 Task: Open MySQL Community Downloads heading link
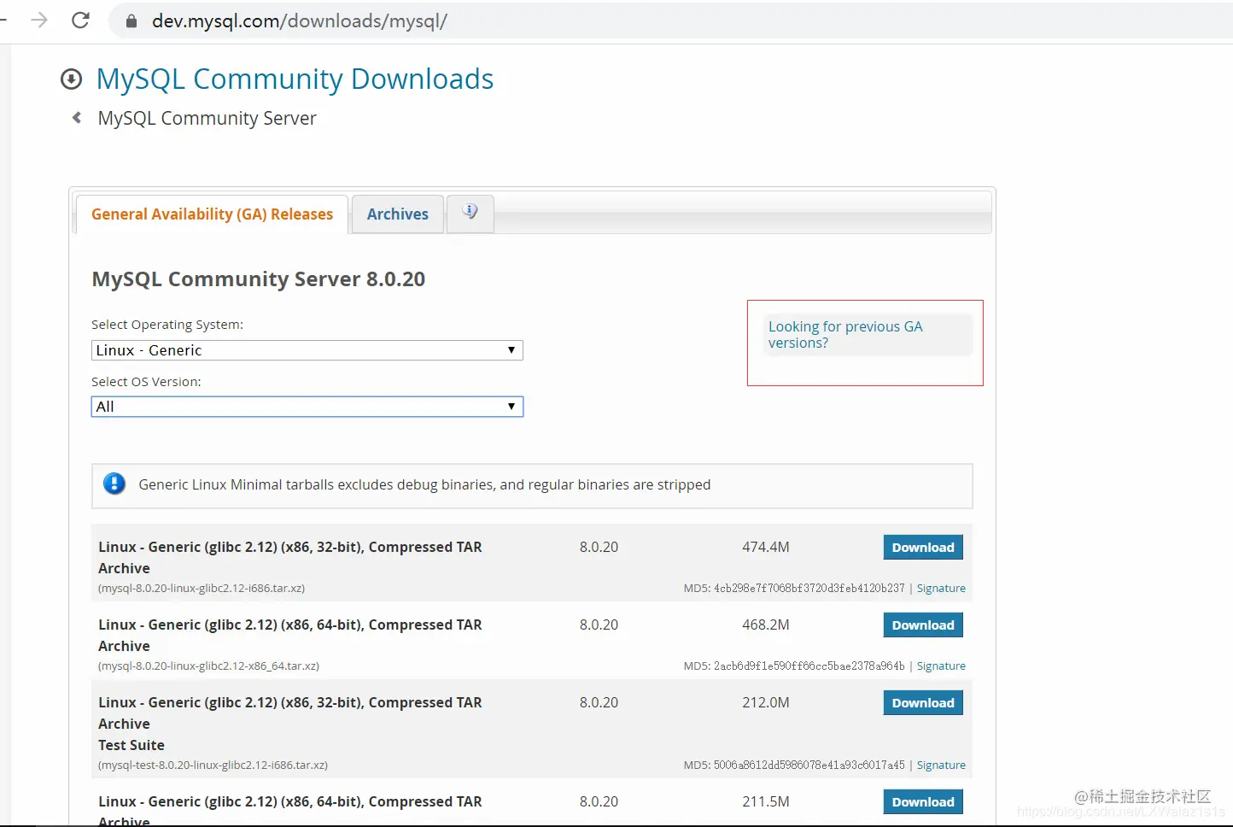295,79
